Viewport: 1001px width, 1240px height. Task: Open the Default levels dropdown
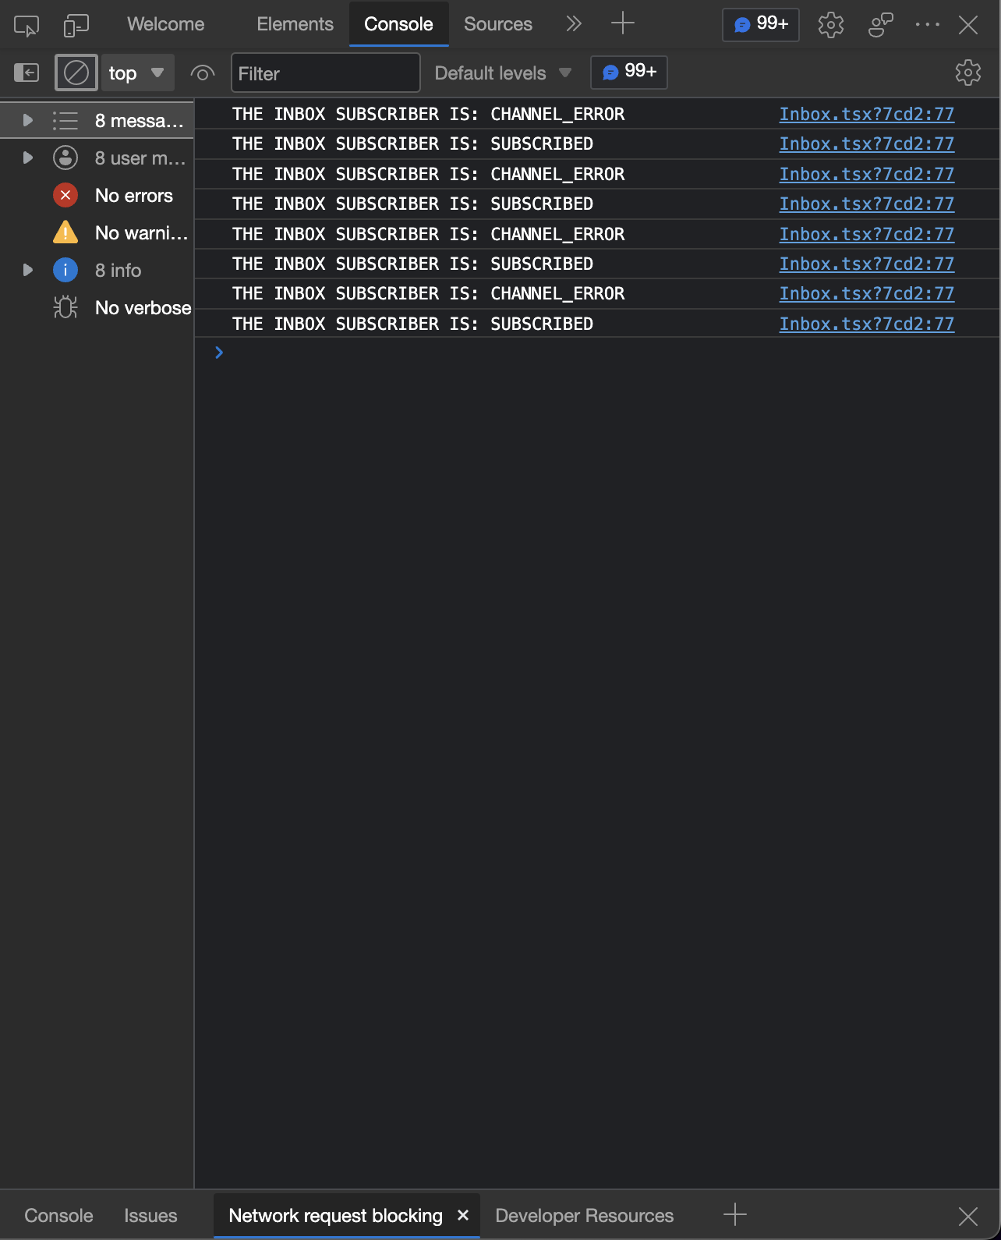(501, 73)
